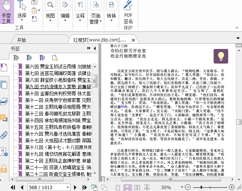Collapse the ribbon with the up chevron

point(237,28)
